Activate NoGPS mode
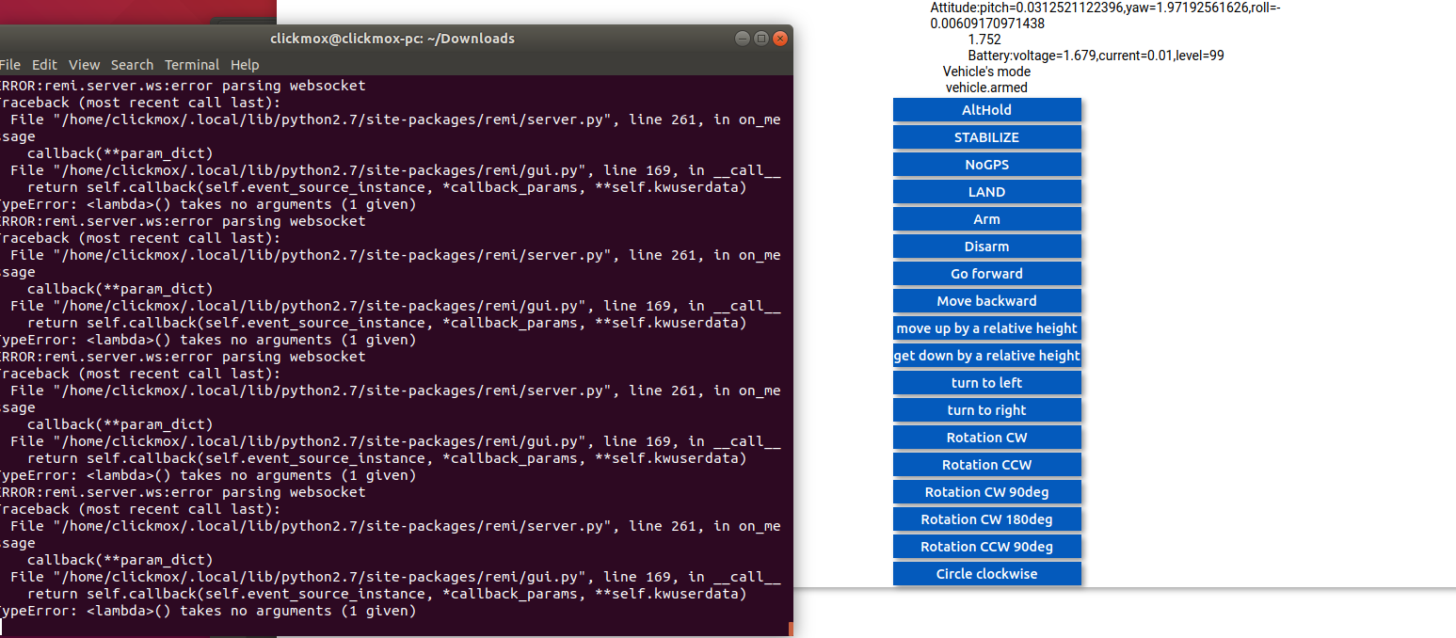Screen dimensions: 1456x638 coord(986,164)
